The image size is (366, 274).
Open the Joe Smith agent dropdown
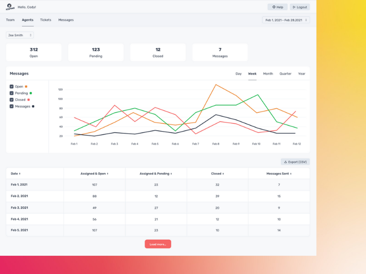(x=19, y=35)
